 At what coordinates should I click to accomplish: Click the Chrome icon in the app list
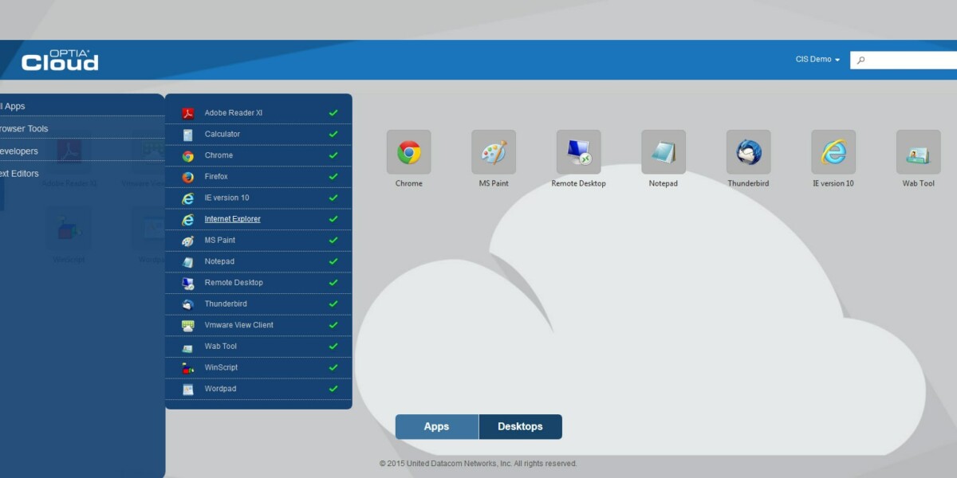click(x=188, y=156)
